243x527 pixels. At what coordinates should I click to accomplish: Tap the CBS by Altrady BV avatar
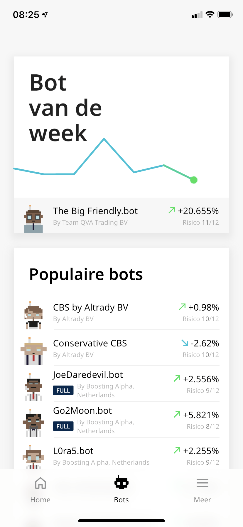pyautogui.click(x=33, y=315)
